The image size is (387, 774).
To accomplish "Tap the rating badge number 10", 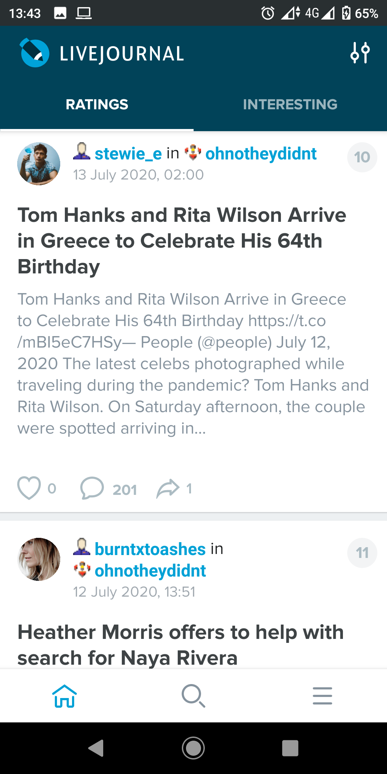I will pyautogui.click(x=362, y=157).
